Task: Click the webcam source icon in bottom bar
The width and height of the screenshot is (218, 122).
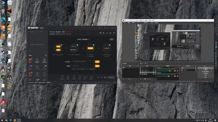Action: pyautogui.click(x=68, y=77)
